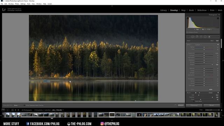
Task: Select the Adjustment Brush tool
Action: click(x=213, y=37)
